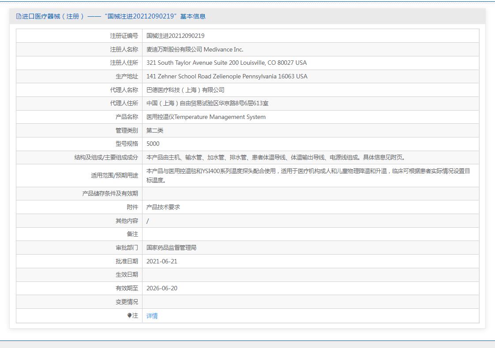This screenshot has width=495, height=348.
Task: Click the management category value 第二类
Action: [x=155, y=130]
